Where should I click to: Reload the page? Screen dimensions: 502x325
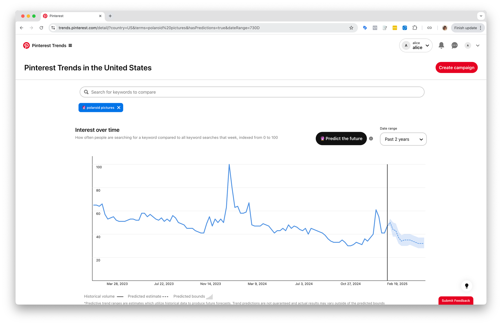[x=41, y=28]
